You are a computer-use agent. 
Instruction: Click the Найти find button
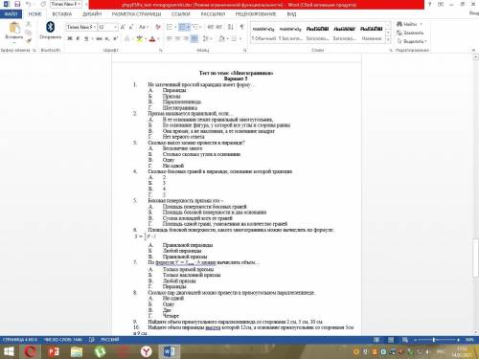coord(409,24)
